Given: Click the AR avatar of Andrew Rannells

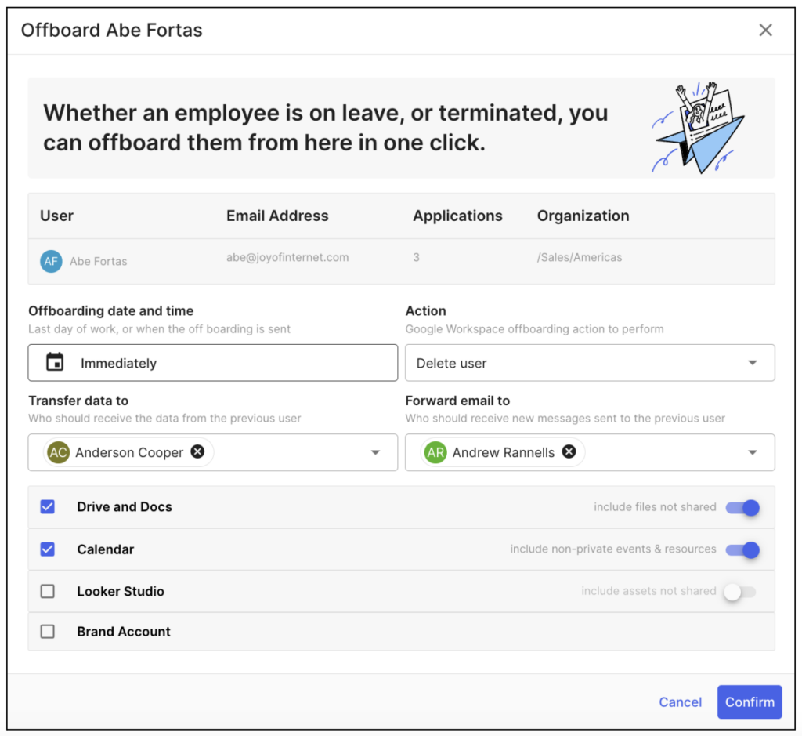Looking at the screenshot, I should click(435, 452).
